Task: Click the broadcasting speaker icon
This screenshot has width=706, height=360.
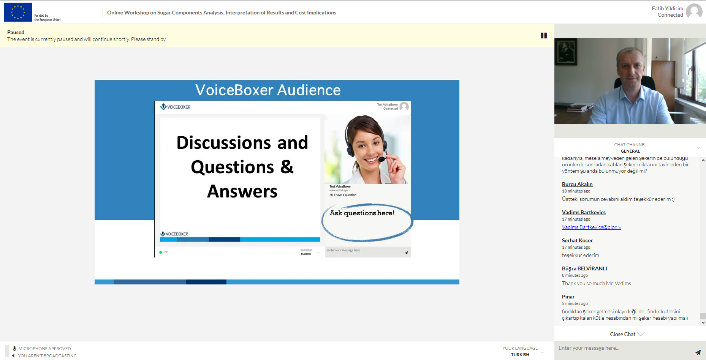Action: point(14,356)
